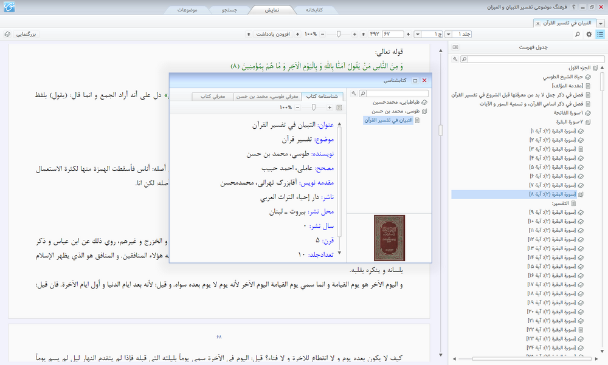Zoom in with main toolbar plus button
This screenshot has width=608, height=365.
tap(354, 34)
